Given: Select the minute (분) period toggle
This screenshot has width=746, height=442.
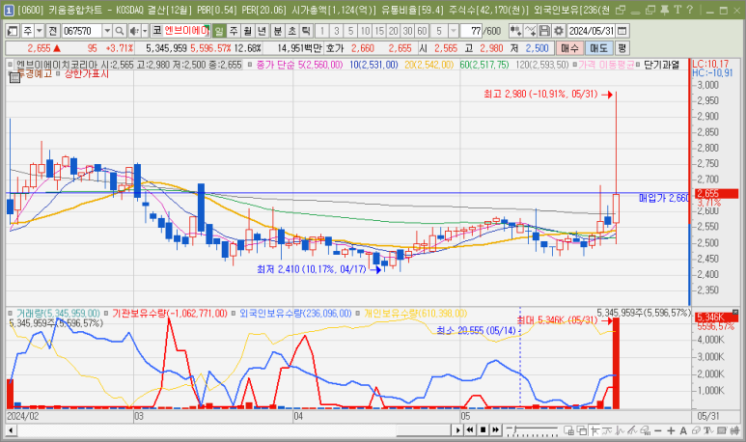Looking at the screenshot, I should coord(278,32).
